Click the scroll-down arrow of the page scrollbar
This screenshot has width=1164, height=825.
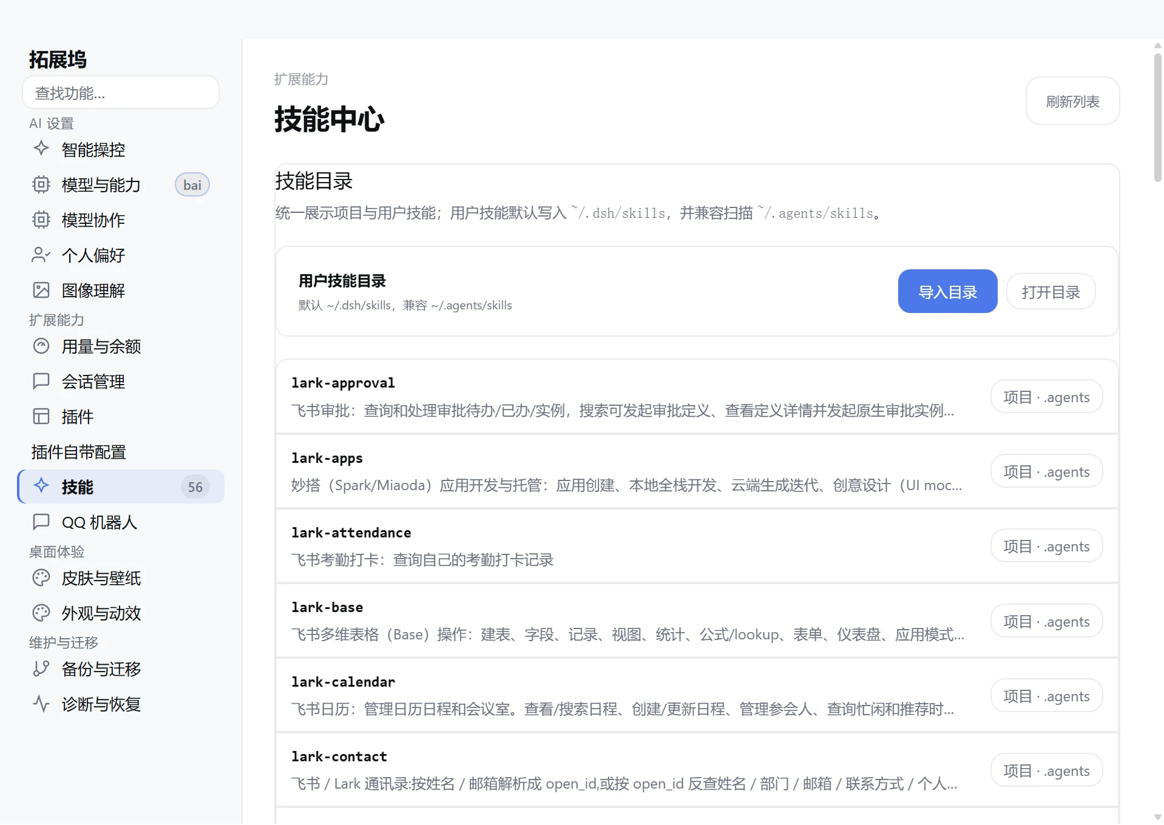click(1157, 817)
